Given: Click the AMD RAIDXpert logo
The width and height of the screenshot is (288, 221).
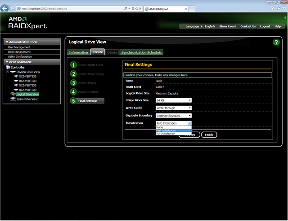Looking at the screenshot, I should coord(27,23).
